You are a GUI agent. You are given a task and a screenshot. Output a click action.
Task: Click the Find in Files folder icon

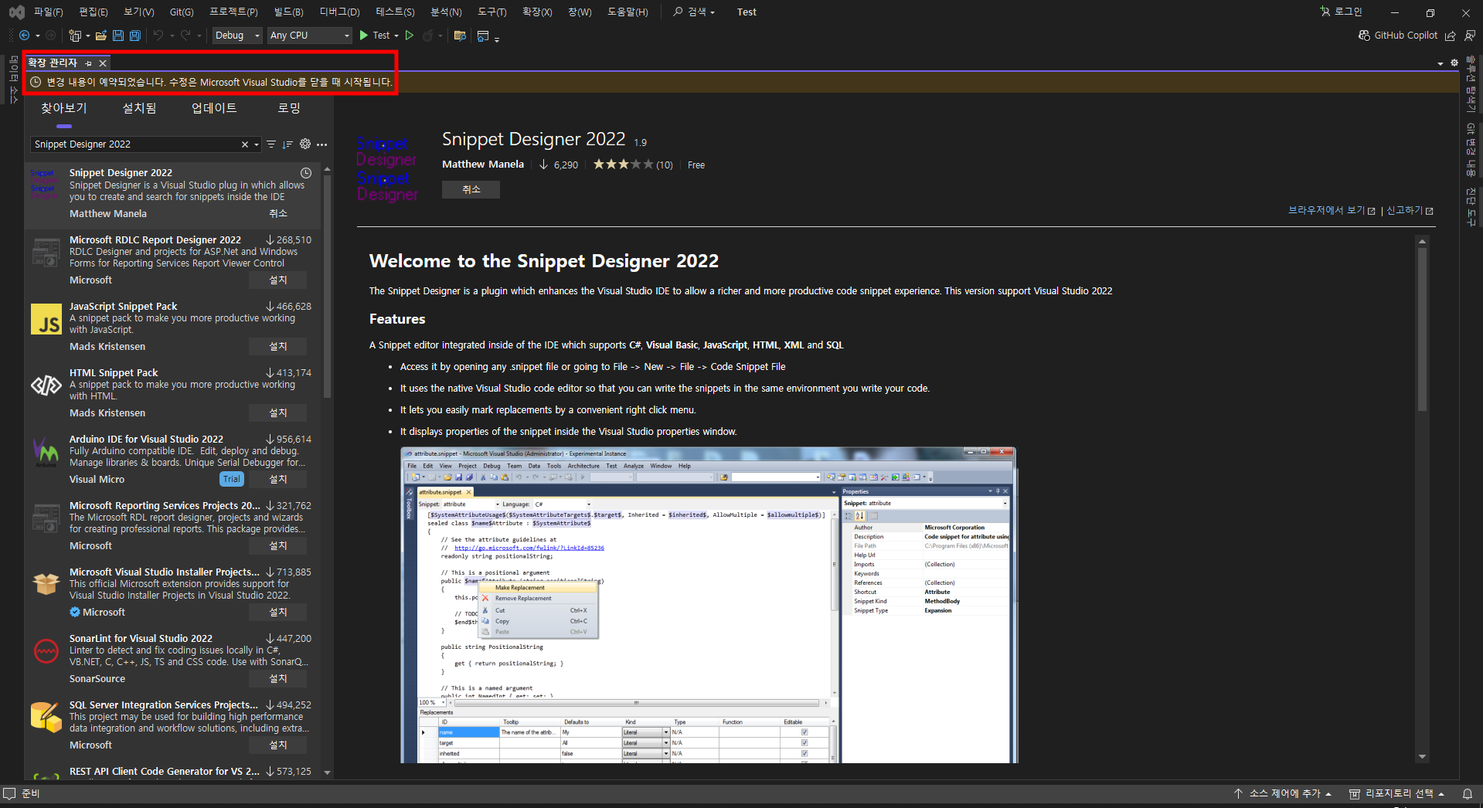(x=460, y=36)
